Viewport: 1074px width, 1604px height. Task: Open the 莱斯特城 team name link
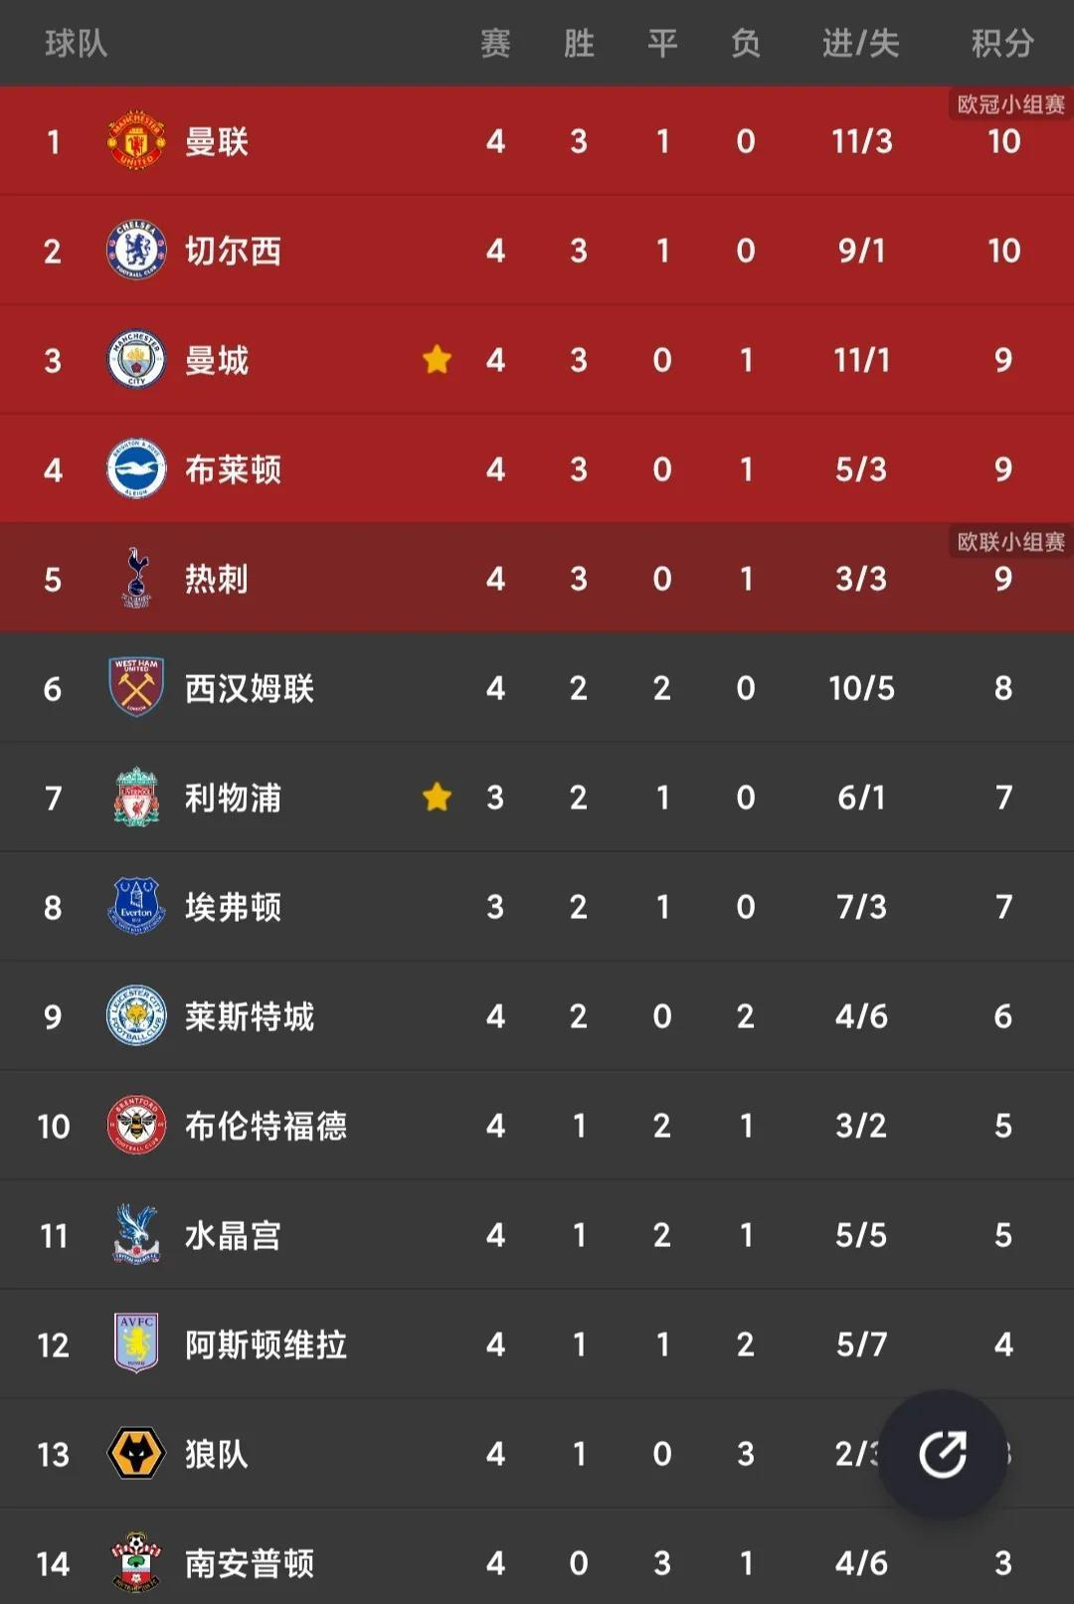click(250, 1016)
